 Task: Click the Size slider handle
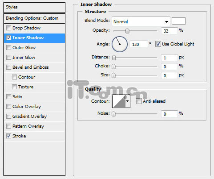[x=113, y=75]
